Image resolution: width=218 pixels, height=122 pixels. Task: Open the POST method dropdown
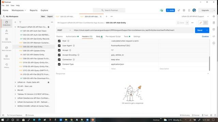(x=64, y=30)
